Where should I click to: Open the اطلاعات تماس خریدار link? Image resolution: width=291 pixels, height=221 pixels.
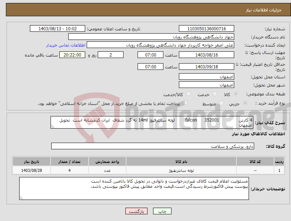[x=66, y=45]
